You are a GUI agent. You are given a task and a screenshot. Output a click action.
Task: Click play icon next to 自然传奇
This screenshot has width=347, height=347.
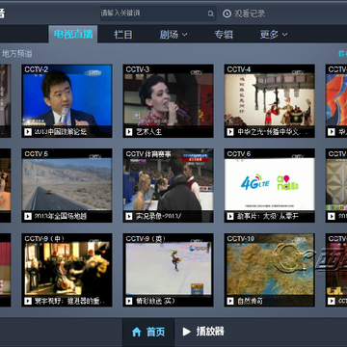(230, 301)
